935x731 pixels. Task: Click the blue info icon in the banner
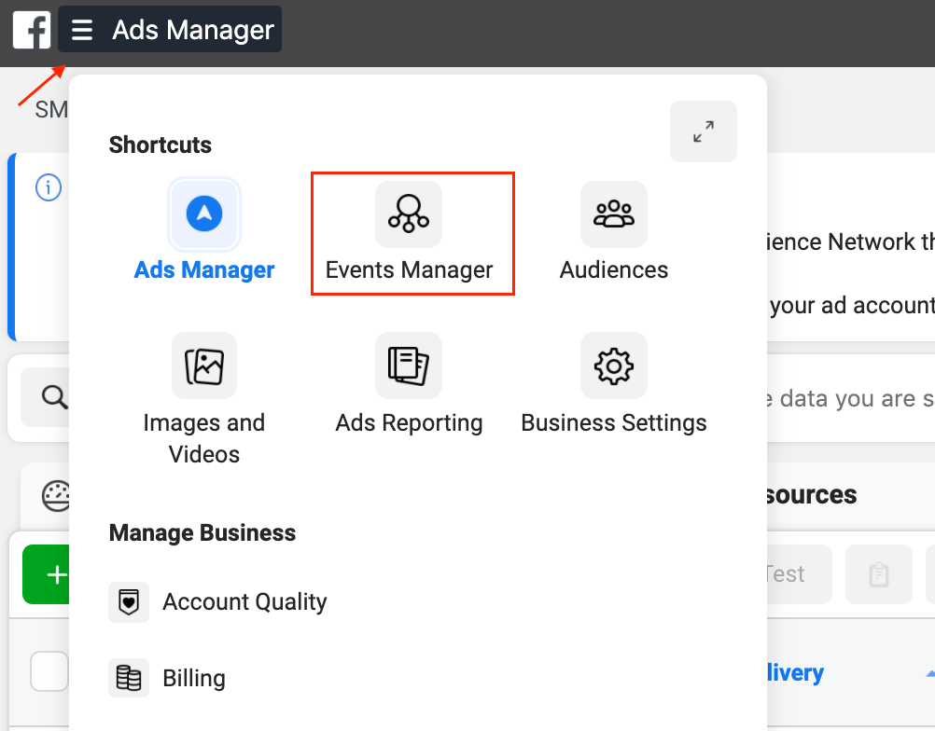[x=49, y=187]
